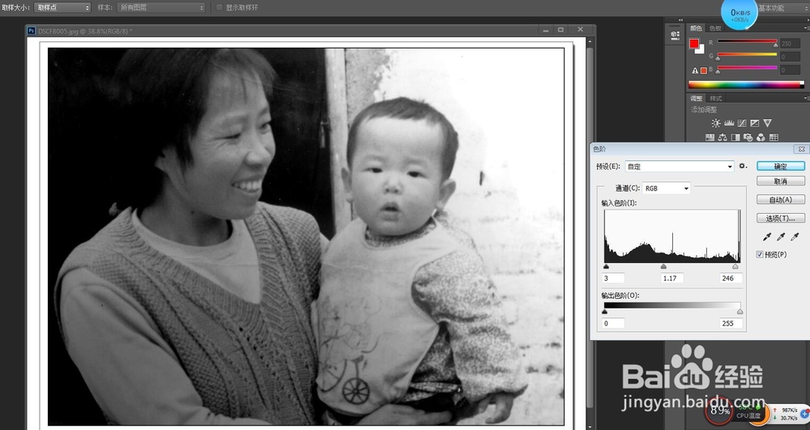Viewport: 810px width, 430px height.
Task: Open the Sample Size dropdown in options bar
Action: point(62,8)
